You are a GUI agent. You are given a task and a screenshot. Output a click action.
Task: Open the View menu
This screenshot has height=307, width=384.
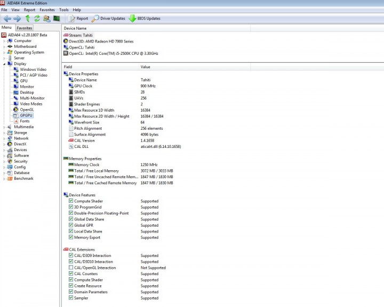click(15, 10)
